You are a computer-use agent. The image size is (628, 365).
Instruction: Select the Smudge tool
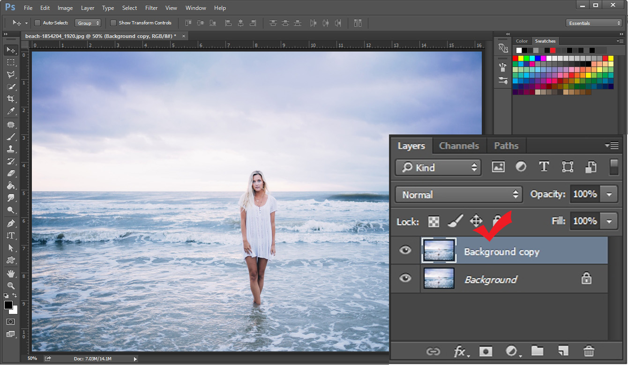click(x=10, y=198)
